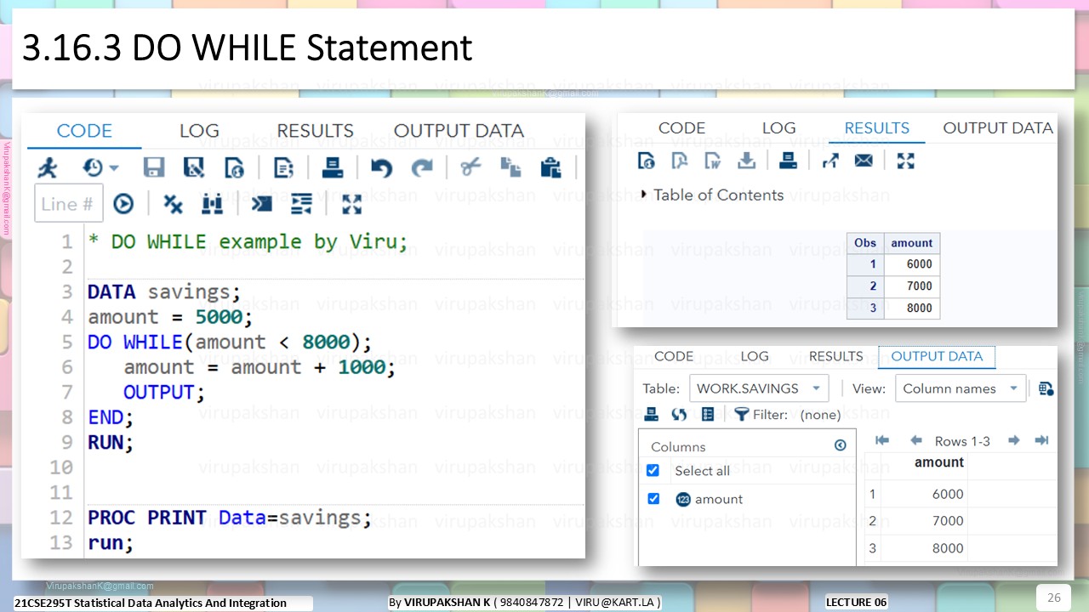This screenshot has height=612, width=1089.
Task: Click the email envelope icon in Results
Action: click(864, 160)
